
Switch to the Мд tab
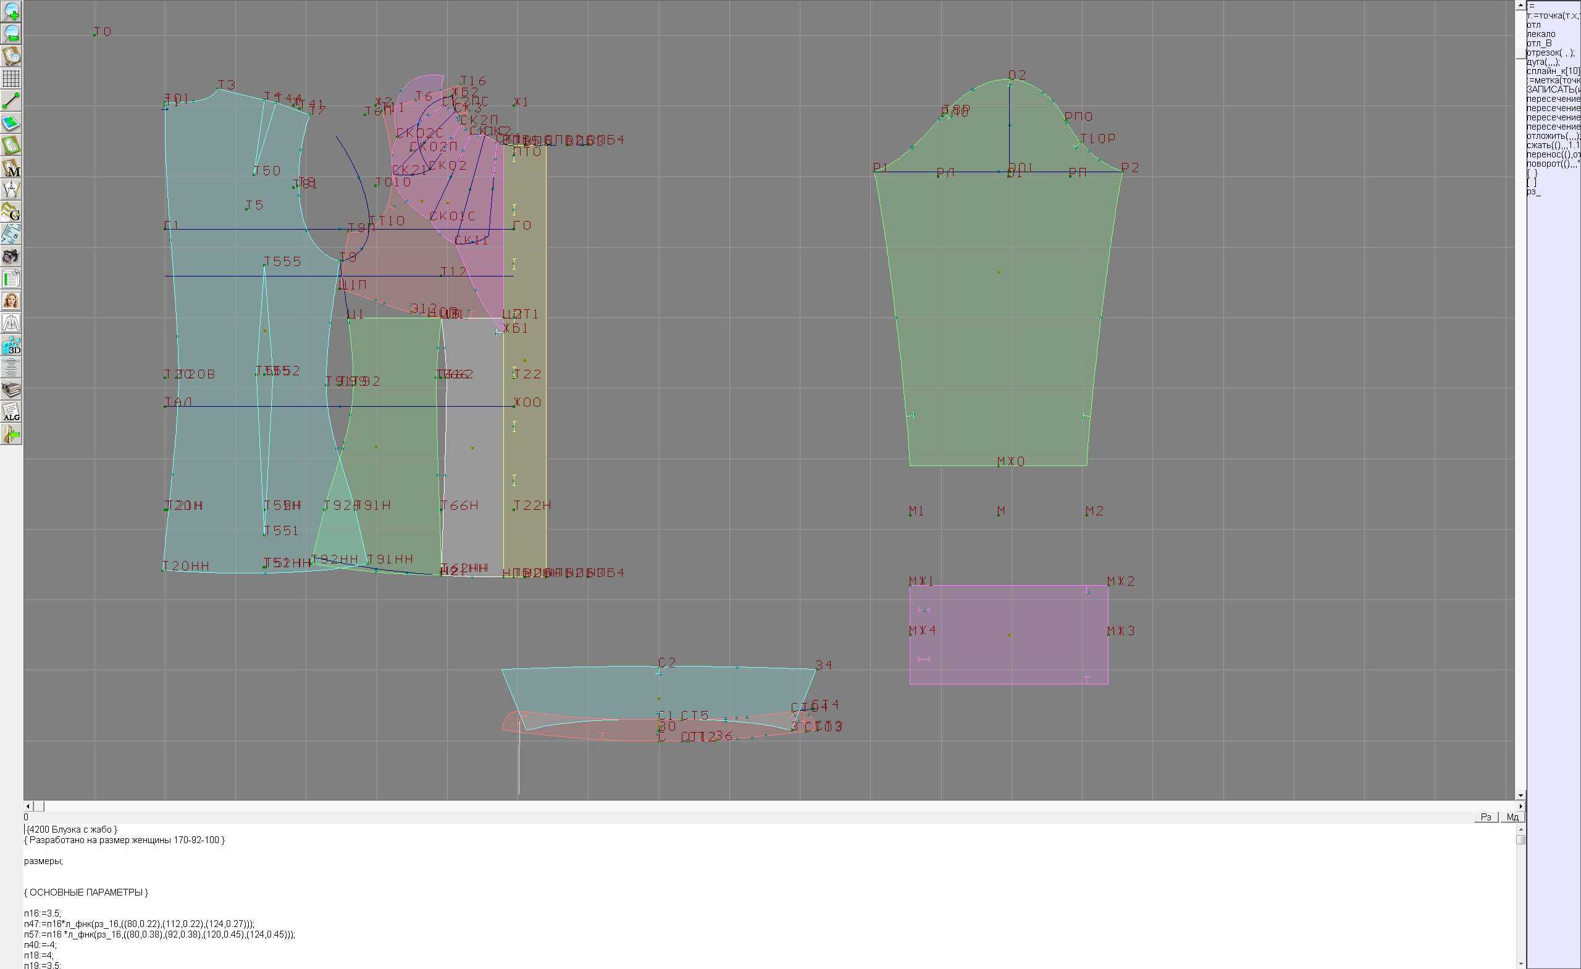(1512, 817)
